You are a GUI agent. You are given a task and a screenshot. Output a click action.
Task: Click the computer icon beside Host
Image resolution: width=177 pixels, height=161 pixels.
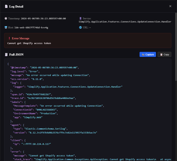click(6, 28)
